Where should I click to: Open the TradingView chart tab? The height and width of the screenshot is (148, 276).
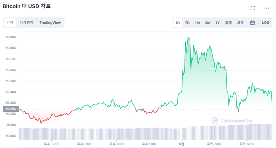50,22
